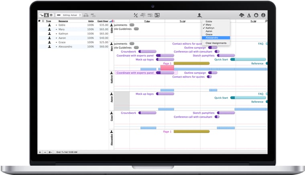The height and width of the screenshot is (175, 305).
Task: Click the set baseline toolbar icon
Action: pyautogui.click(x=157, y=15)
